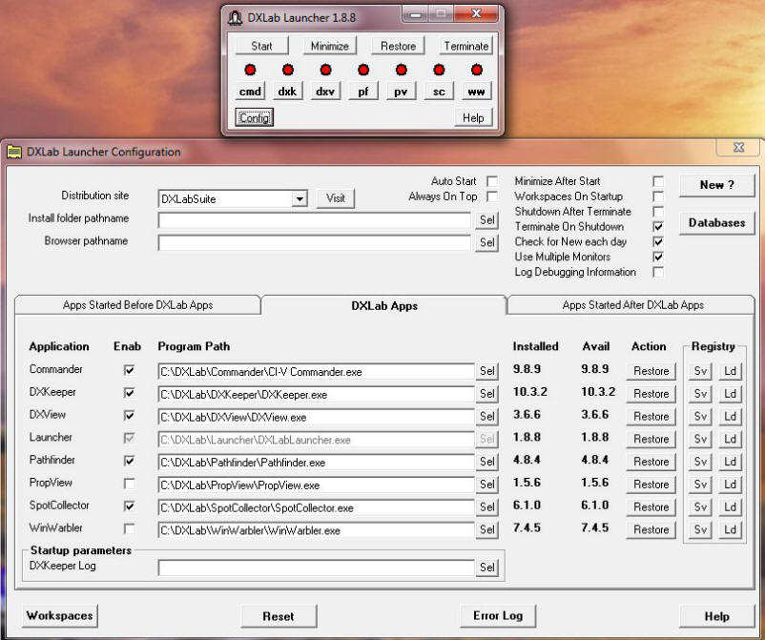
Task: Click Sv registry button for Commander
Action: click(700, 371)
